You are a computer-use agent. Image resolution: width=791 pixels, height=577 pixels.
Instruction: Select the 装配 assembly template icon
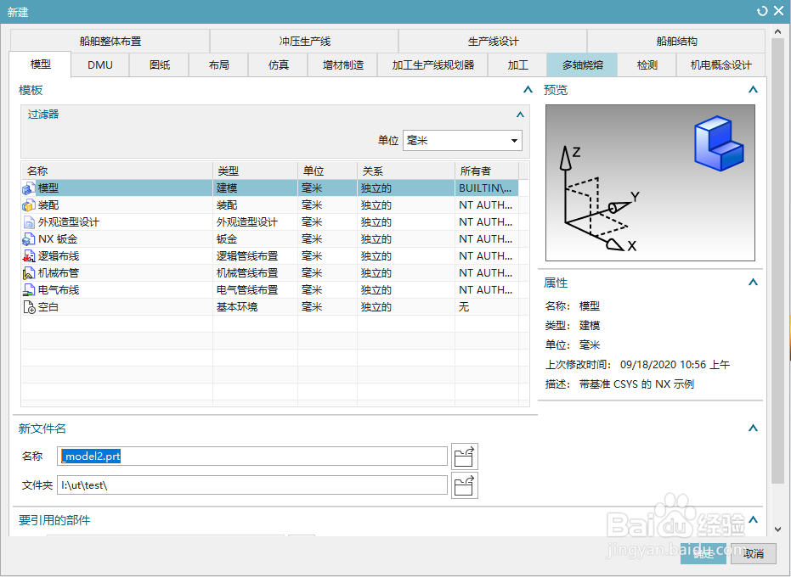(x=28, y=204)
